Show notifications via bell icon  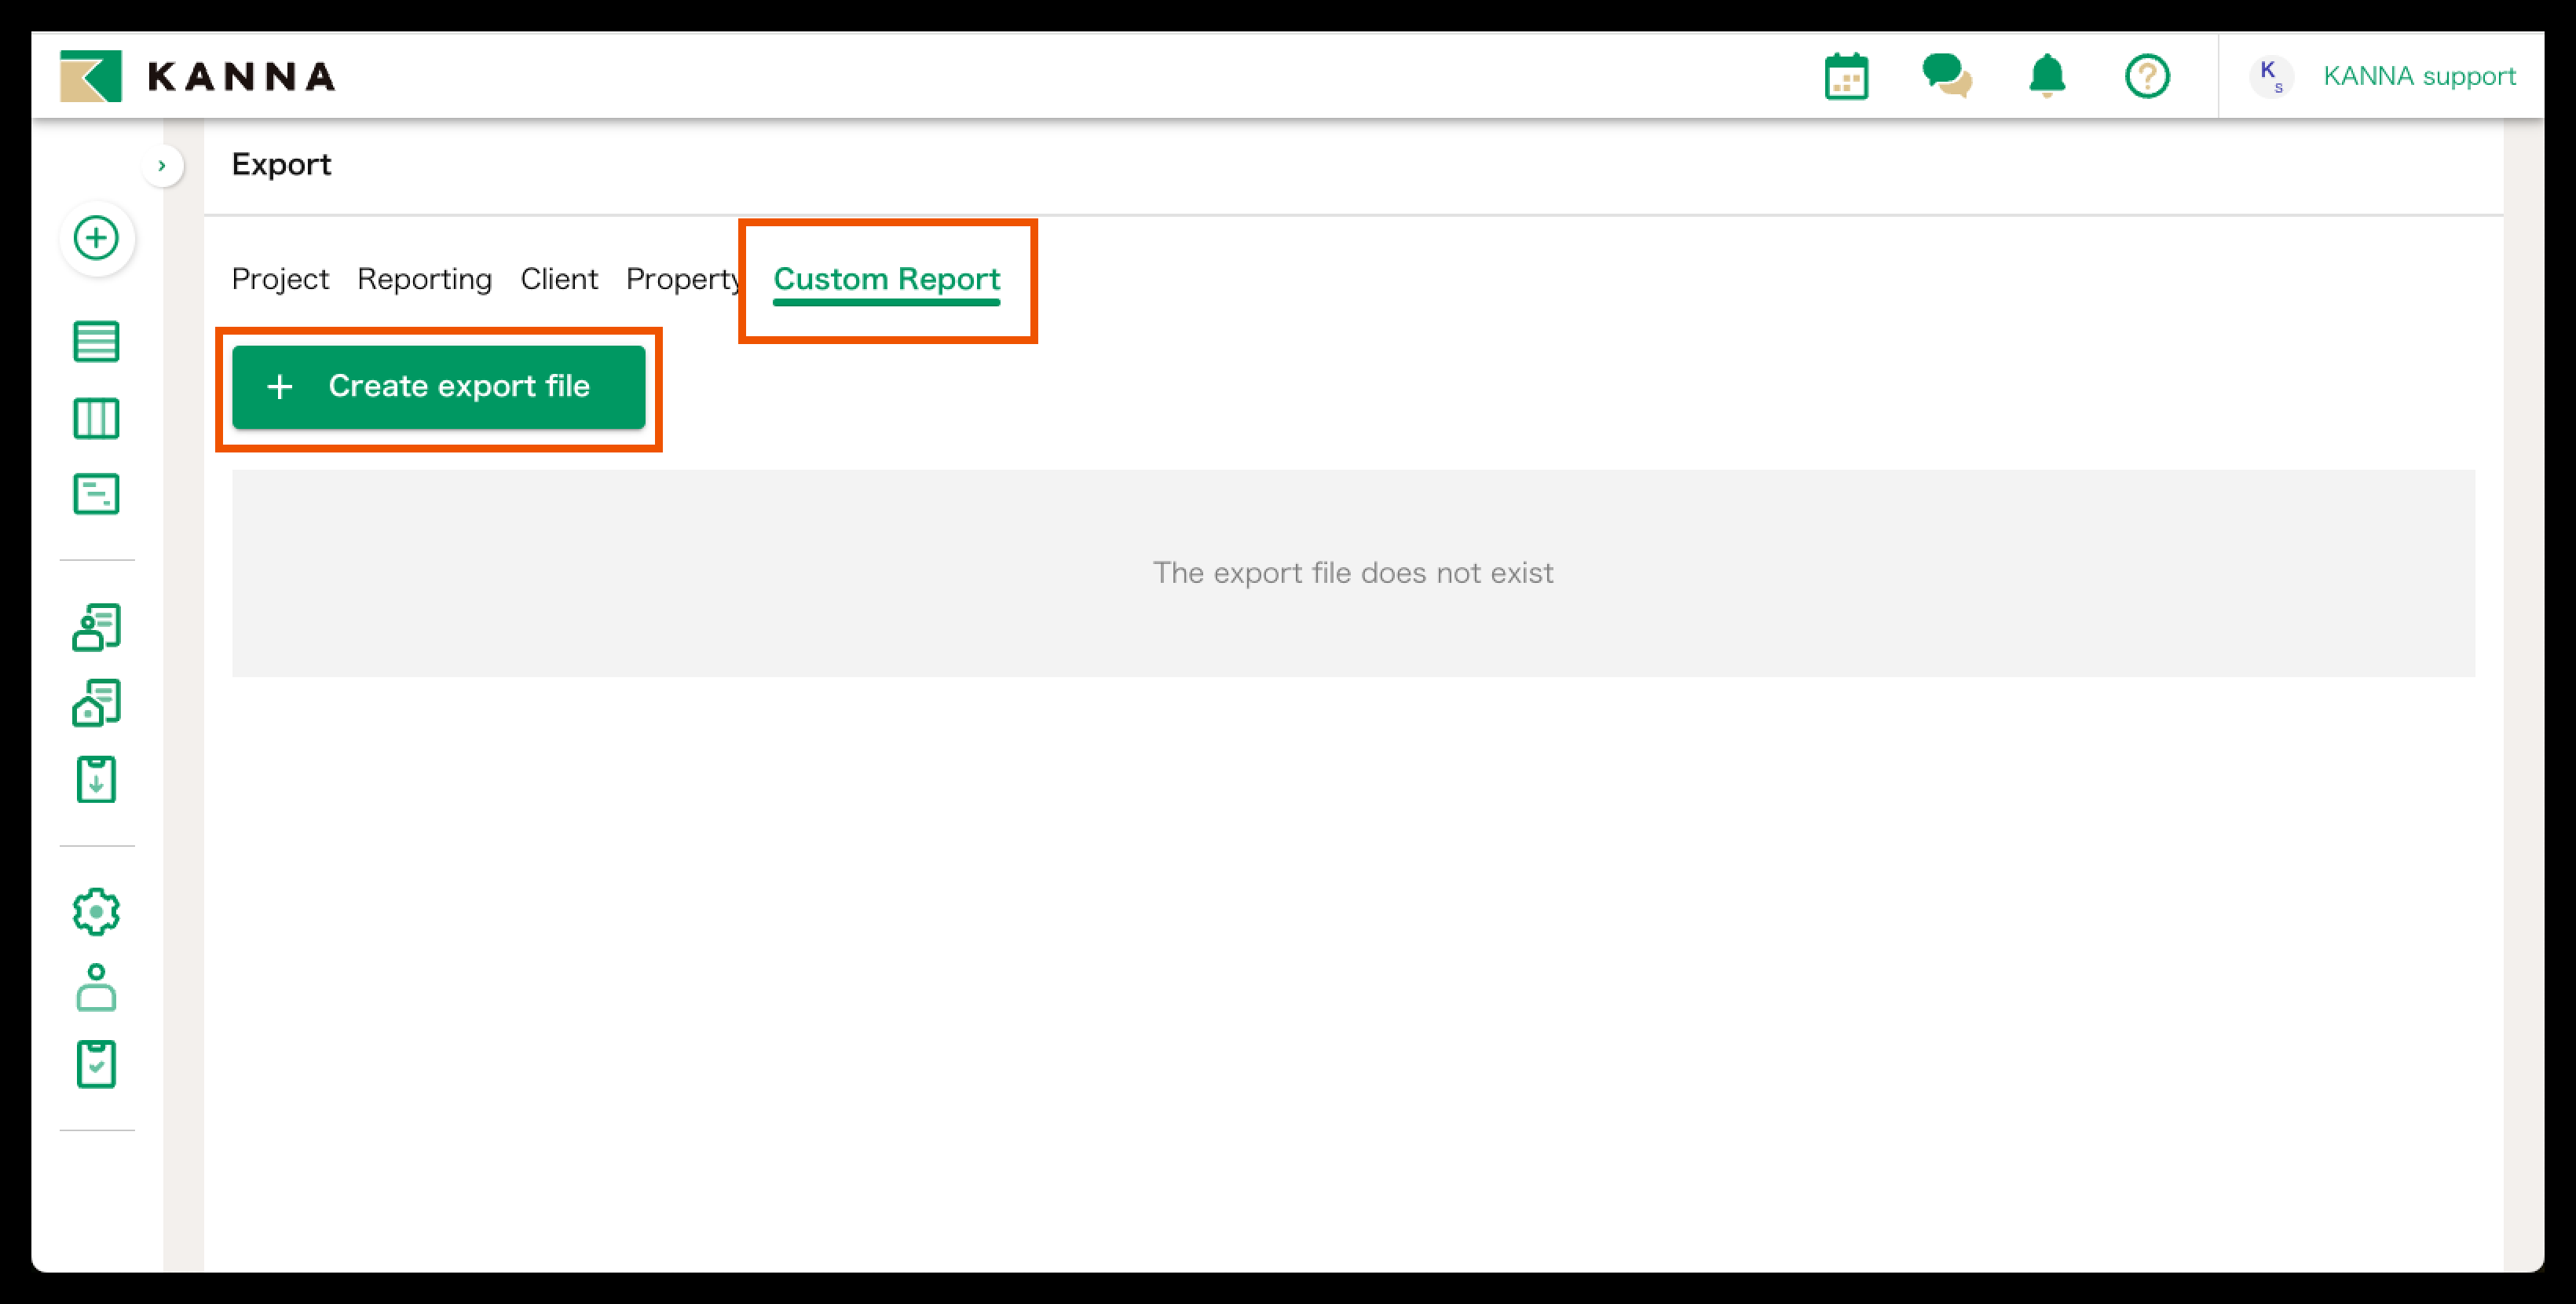point(2047,76)
